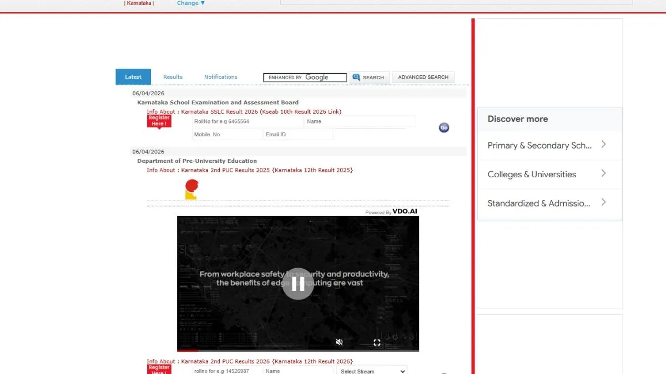Switch to the Notifications tab
Image resolution: width=666 pixels, height=374 pixels.
[x=220, y=77]
